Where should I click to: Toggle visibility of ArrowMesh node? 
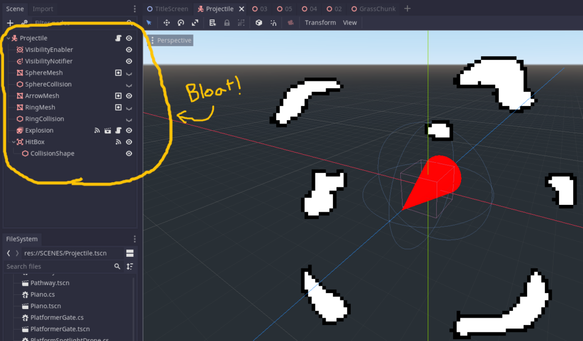coord(129,96)
